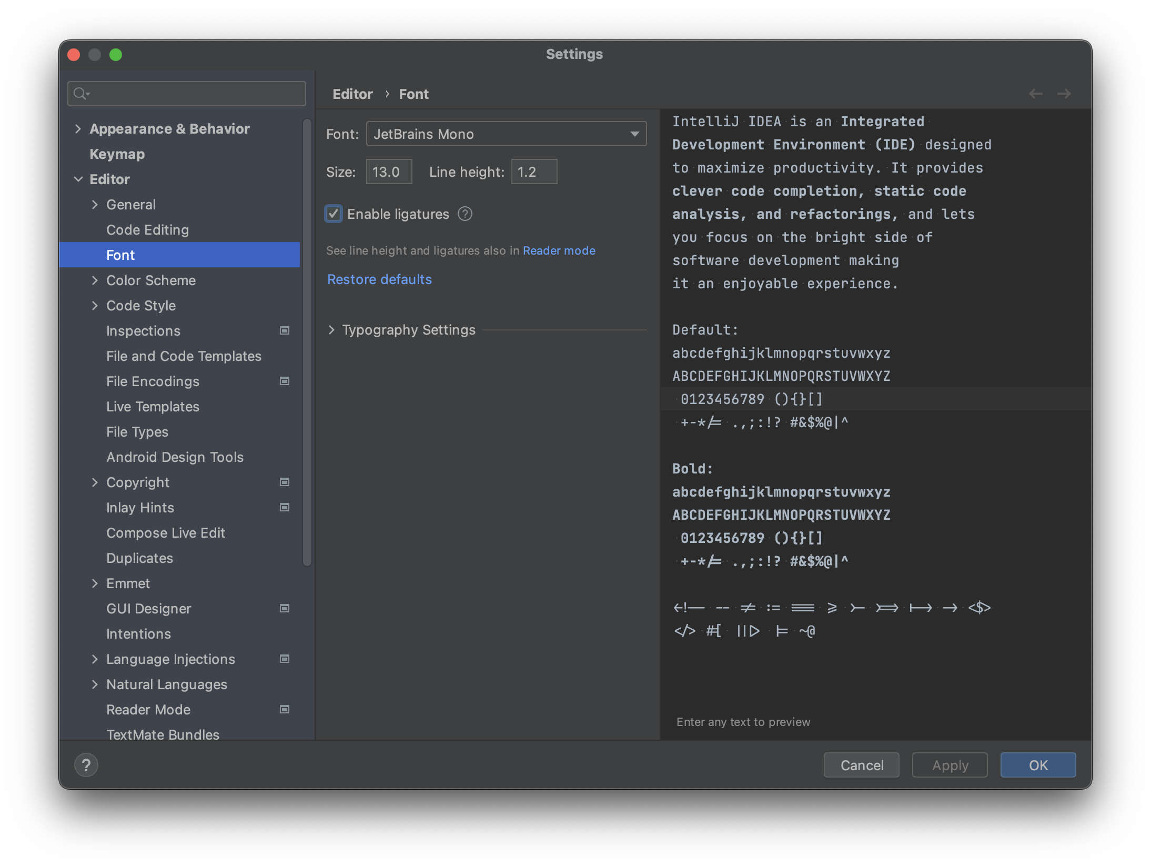The image size is (1151, 867).
Task: Toggle the Enable ligatures checkbox
Action: [x=334, y=214]
